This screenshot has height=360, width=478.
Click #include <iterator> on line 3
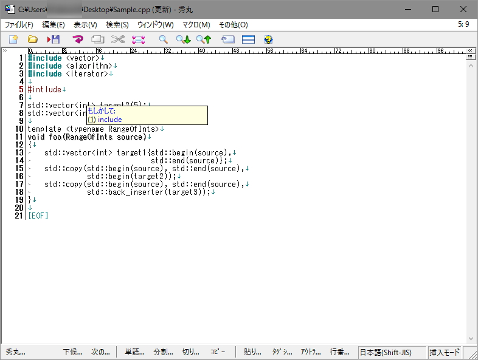[x=68, y=73]
